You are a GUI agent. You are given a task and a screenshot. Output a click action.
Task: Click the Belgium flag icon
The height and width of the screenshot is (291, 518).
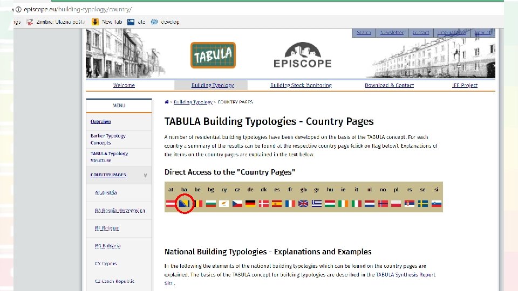(197, 204)
